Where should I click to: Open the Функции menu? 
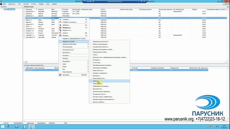click(26, 4)
